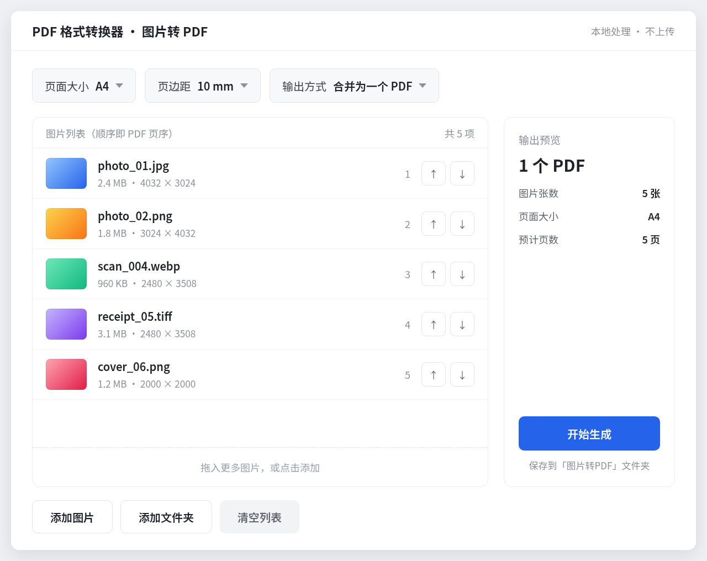
Task: Click the 保存到「图片转PDF」文件夹 note
Action: pyautogui.click(x=589, y=465)
